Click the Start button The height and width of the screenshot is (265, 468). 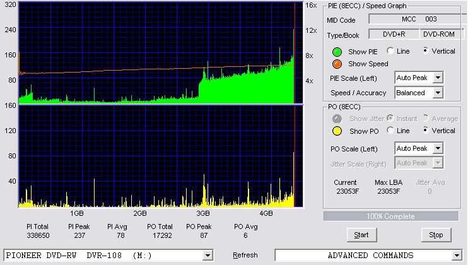[362, 235]
